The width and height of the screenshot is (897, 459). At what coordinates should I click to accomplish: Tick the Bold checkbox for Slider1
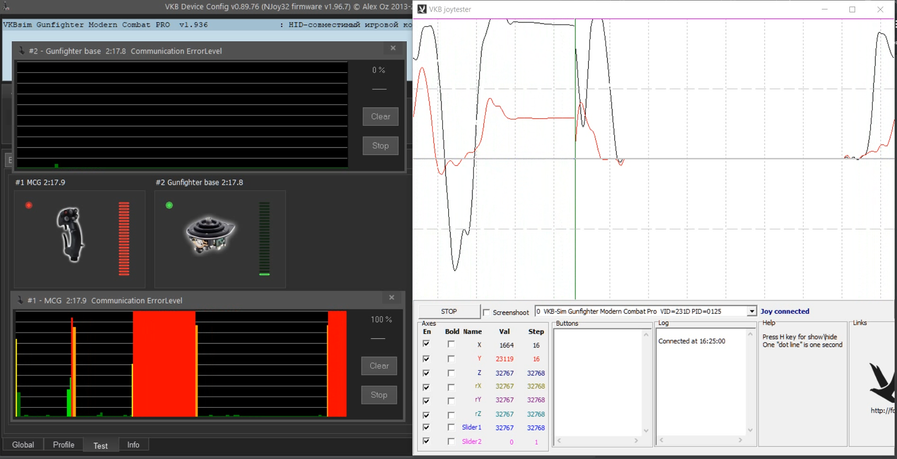click(x=451, y=427)
